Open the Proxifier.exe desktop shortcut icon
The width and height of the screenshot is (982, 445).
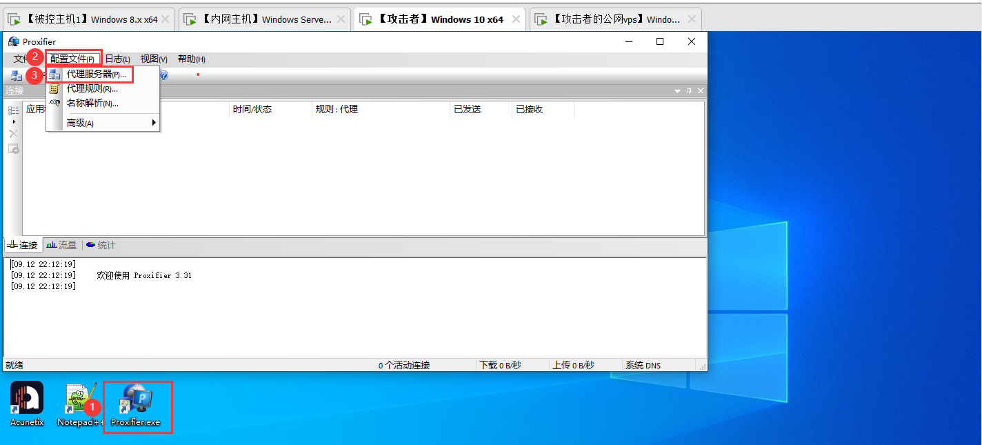[x=137, y=404]
